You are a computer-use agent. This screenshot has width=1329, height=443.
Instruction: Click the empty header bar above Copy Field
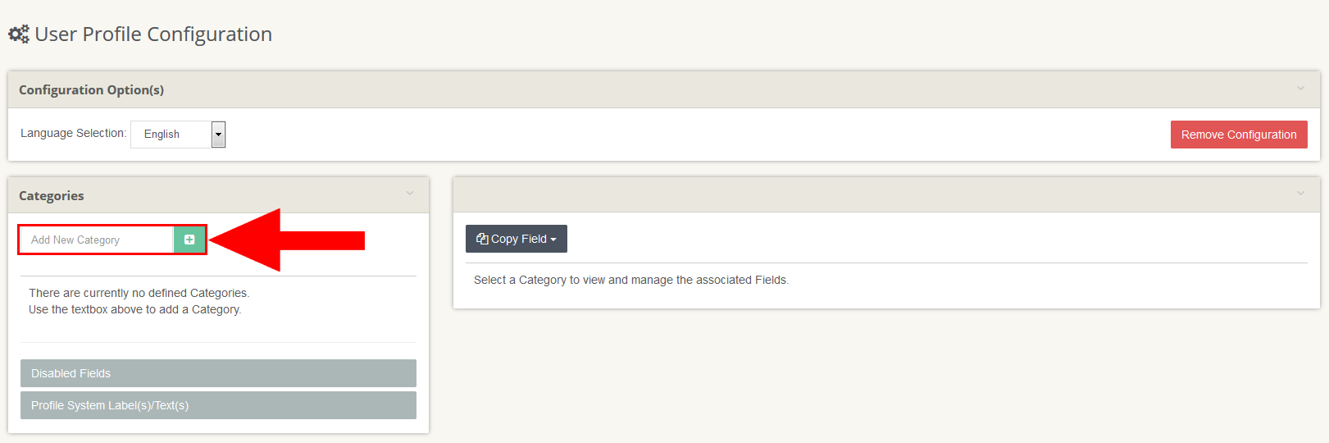pyautogui.click(x=820, y=194)
